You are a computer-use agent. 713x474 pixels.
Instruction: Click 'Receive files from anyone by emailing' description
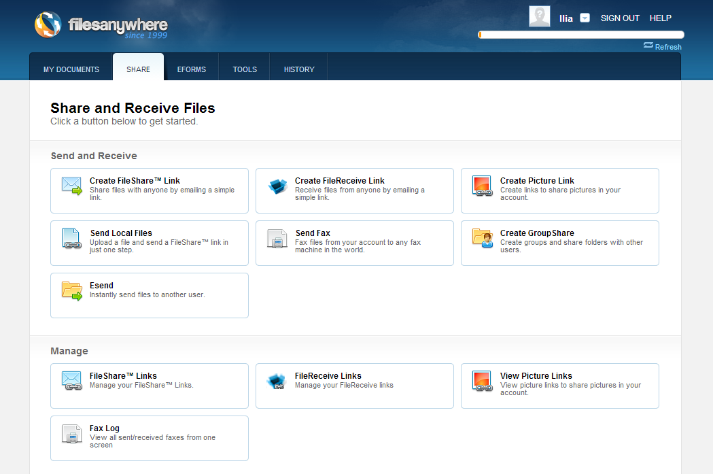point(360,194)
